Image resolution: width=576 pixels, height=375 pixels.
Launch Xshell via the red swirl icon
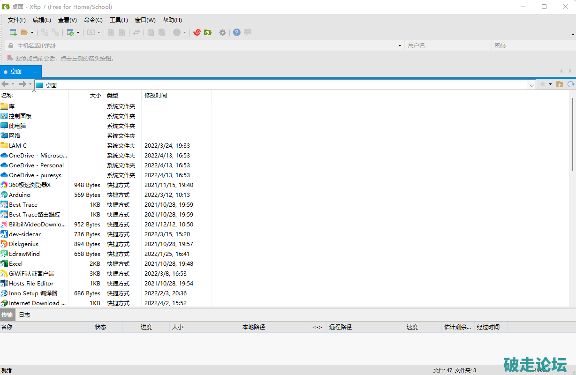[x=197, y=32]
